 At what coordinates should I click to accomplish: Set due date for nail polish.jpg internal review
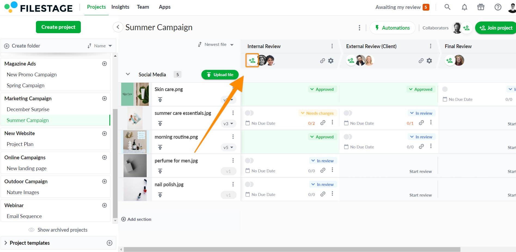(x=260, y=195)
